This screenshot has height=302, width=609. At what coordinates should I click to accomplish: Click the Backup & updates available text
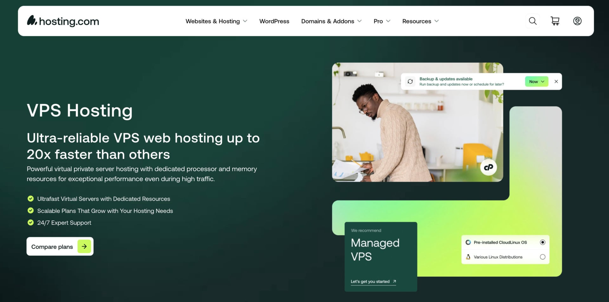[446, 79]
